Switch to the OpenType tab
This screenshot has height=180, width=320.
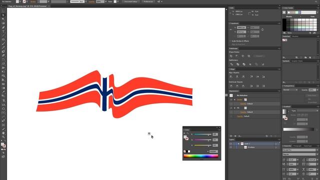tap(308, 146)
